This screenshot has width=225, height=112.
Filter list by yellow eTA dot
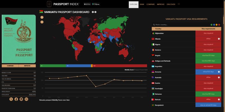[x=217, y=25]
